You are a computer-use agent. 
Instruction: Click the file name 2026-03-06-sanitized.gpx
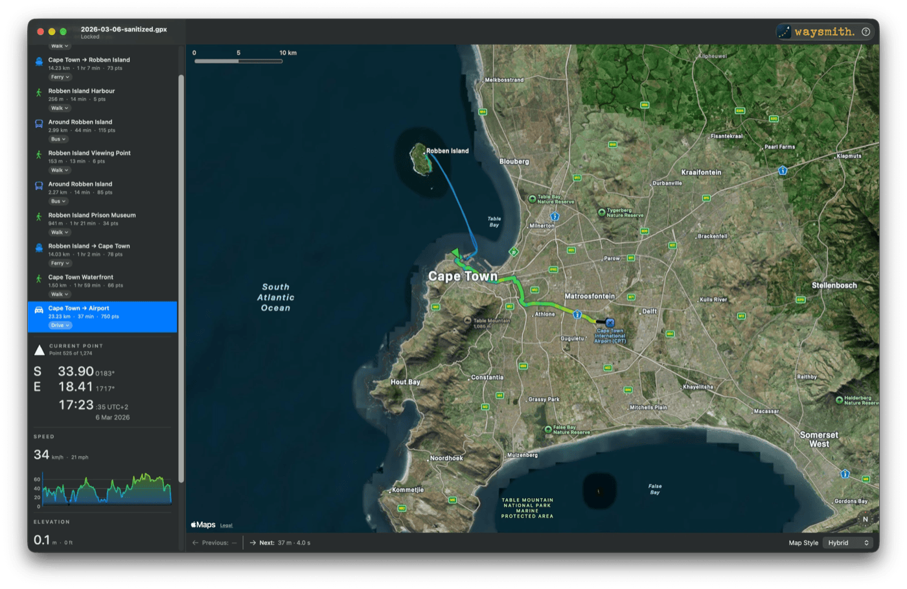(x=124, y=29)
